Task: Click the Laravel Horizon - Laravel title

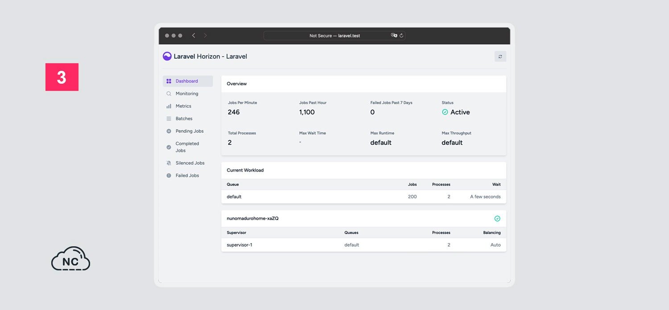Action: coord(210,57)
